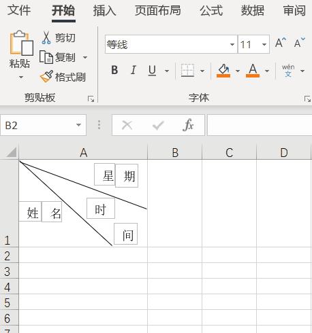
Task: Toggle Italic formatting
Action: [x=134, y=70]
